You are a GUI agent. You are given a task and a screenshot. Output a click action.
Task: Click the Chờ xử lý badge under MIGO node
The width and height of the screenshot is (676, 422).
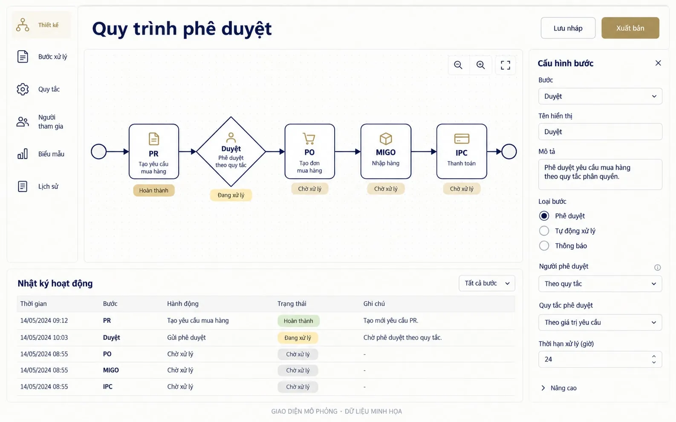[386, 189]
